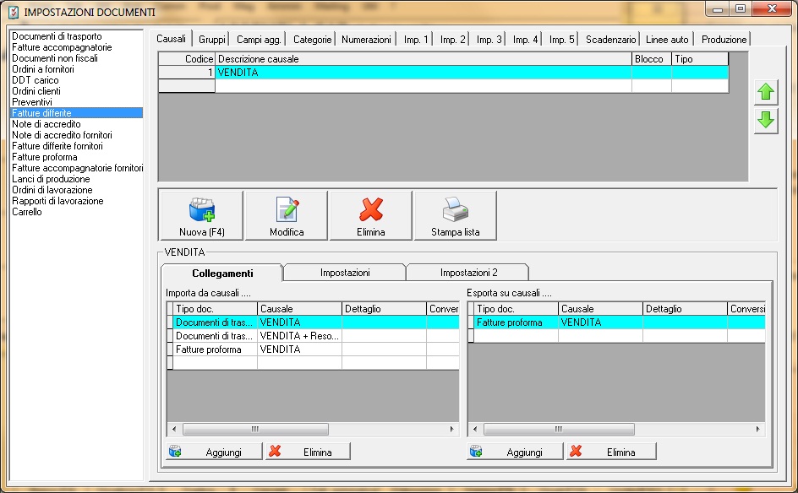Screen dimensions: 798x493
Task: Click right arrow of import grid scrollbar
Action: point(452,429)
